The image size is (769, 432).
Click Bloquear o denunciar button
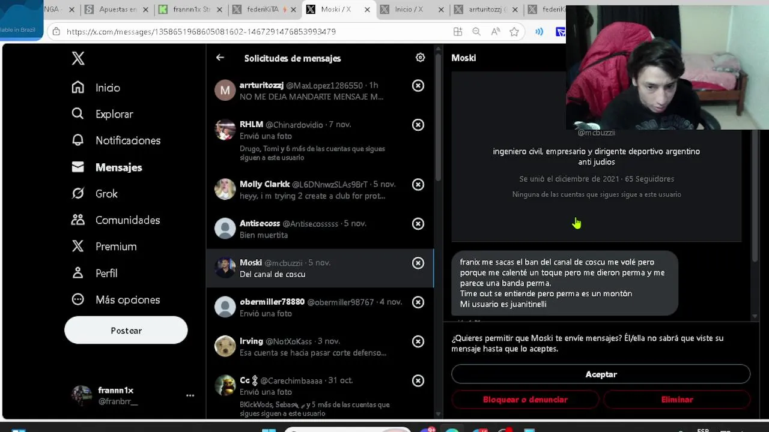[x=525, y=400]
